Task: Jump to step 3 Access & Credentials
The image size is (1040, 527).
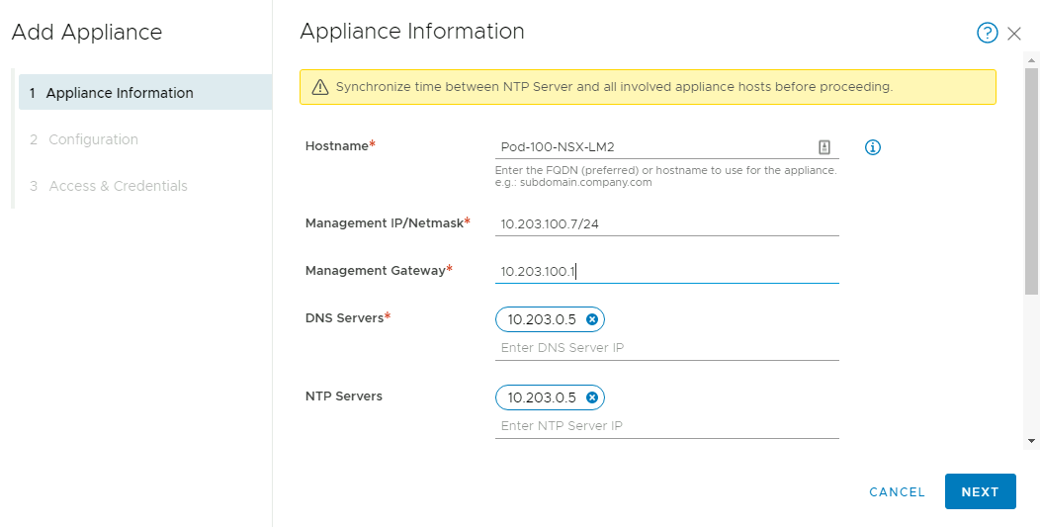Action: [x=118, y=186]
